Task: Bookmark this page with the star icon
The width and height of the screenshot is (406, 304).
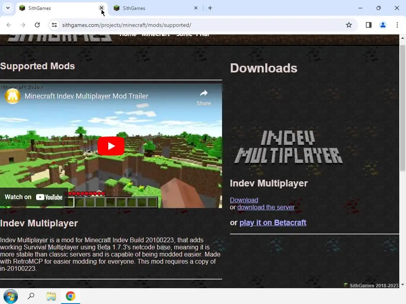Action: coord(349,25)
